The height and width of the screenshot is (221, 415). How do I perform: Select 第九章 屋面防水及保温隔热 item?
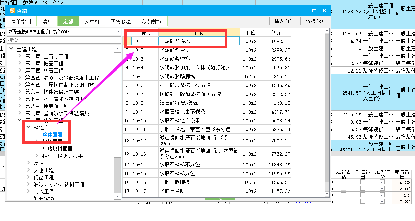coord(57,113)
